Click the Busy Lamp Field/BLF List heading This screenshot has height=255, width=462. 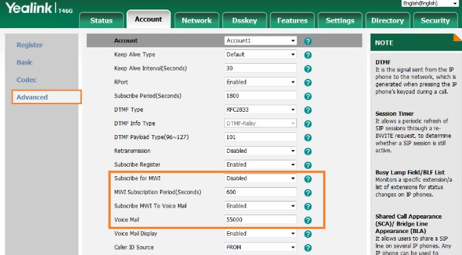coord(410,173)
